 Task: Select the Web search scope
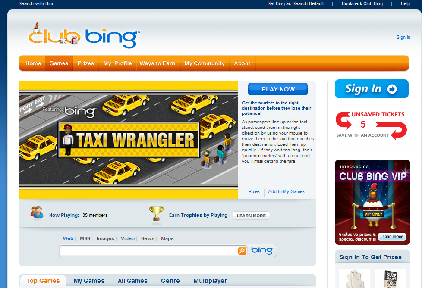[68, 238]
